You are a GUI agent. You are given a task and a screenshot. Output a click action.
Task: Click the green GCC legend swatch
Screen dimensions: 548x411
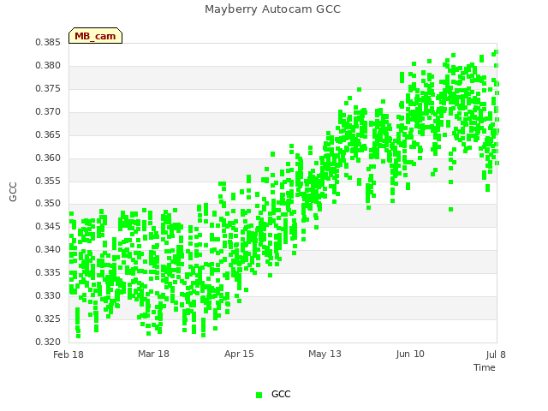[259, 395]
